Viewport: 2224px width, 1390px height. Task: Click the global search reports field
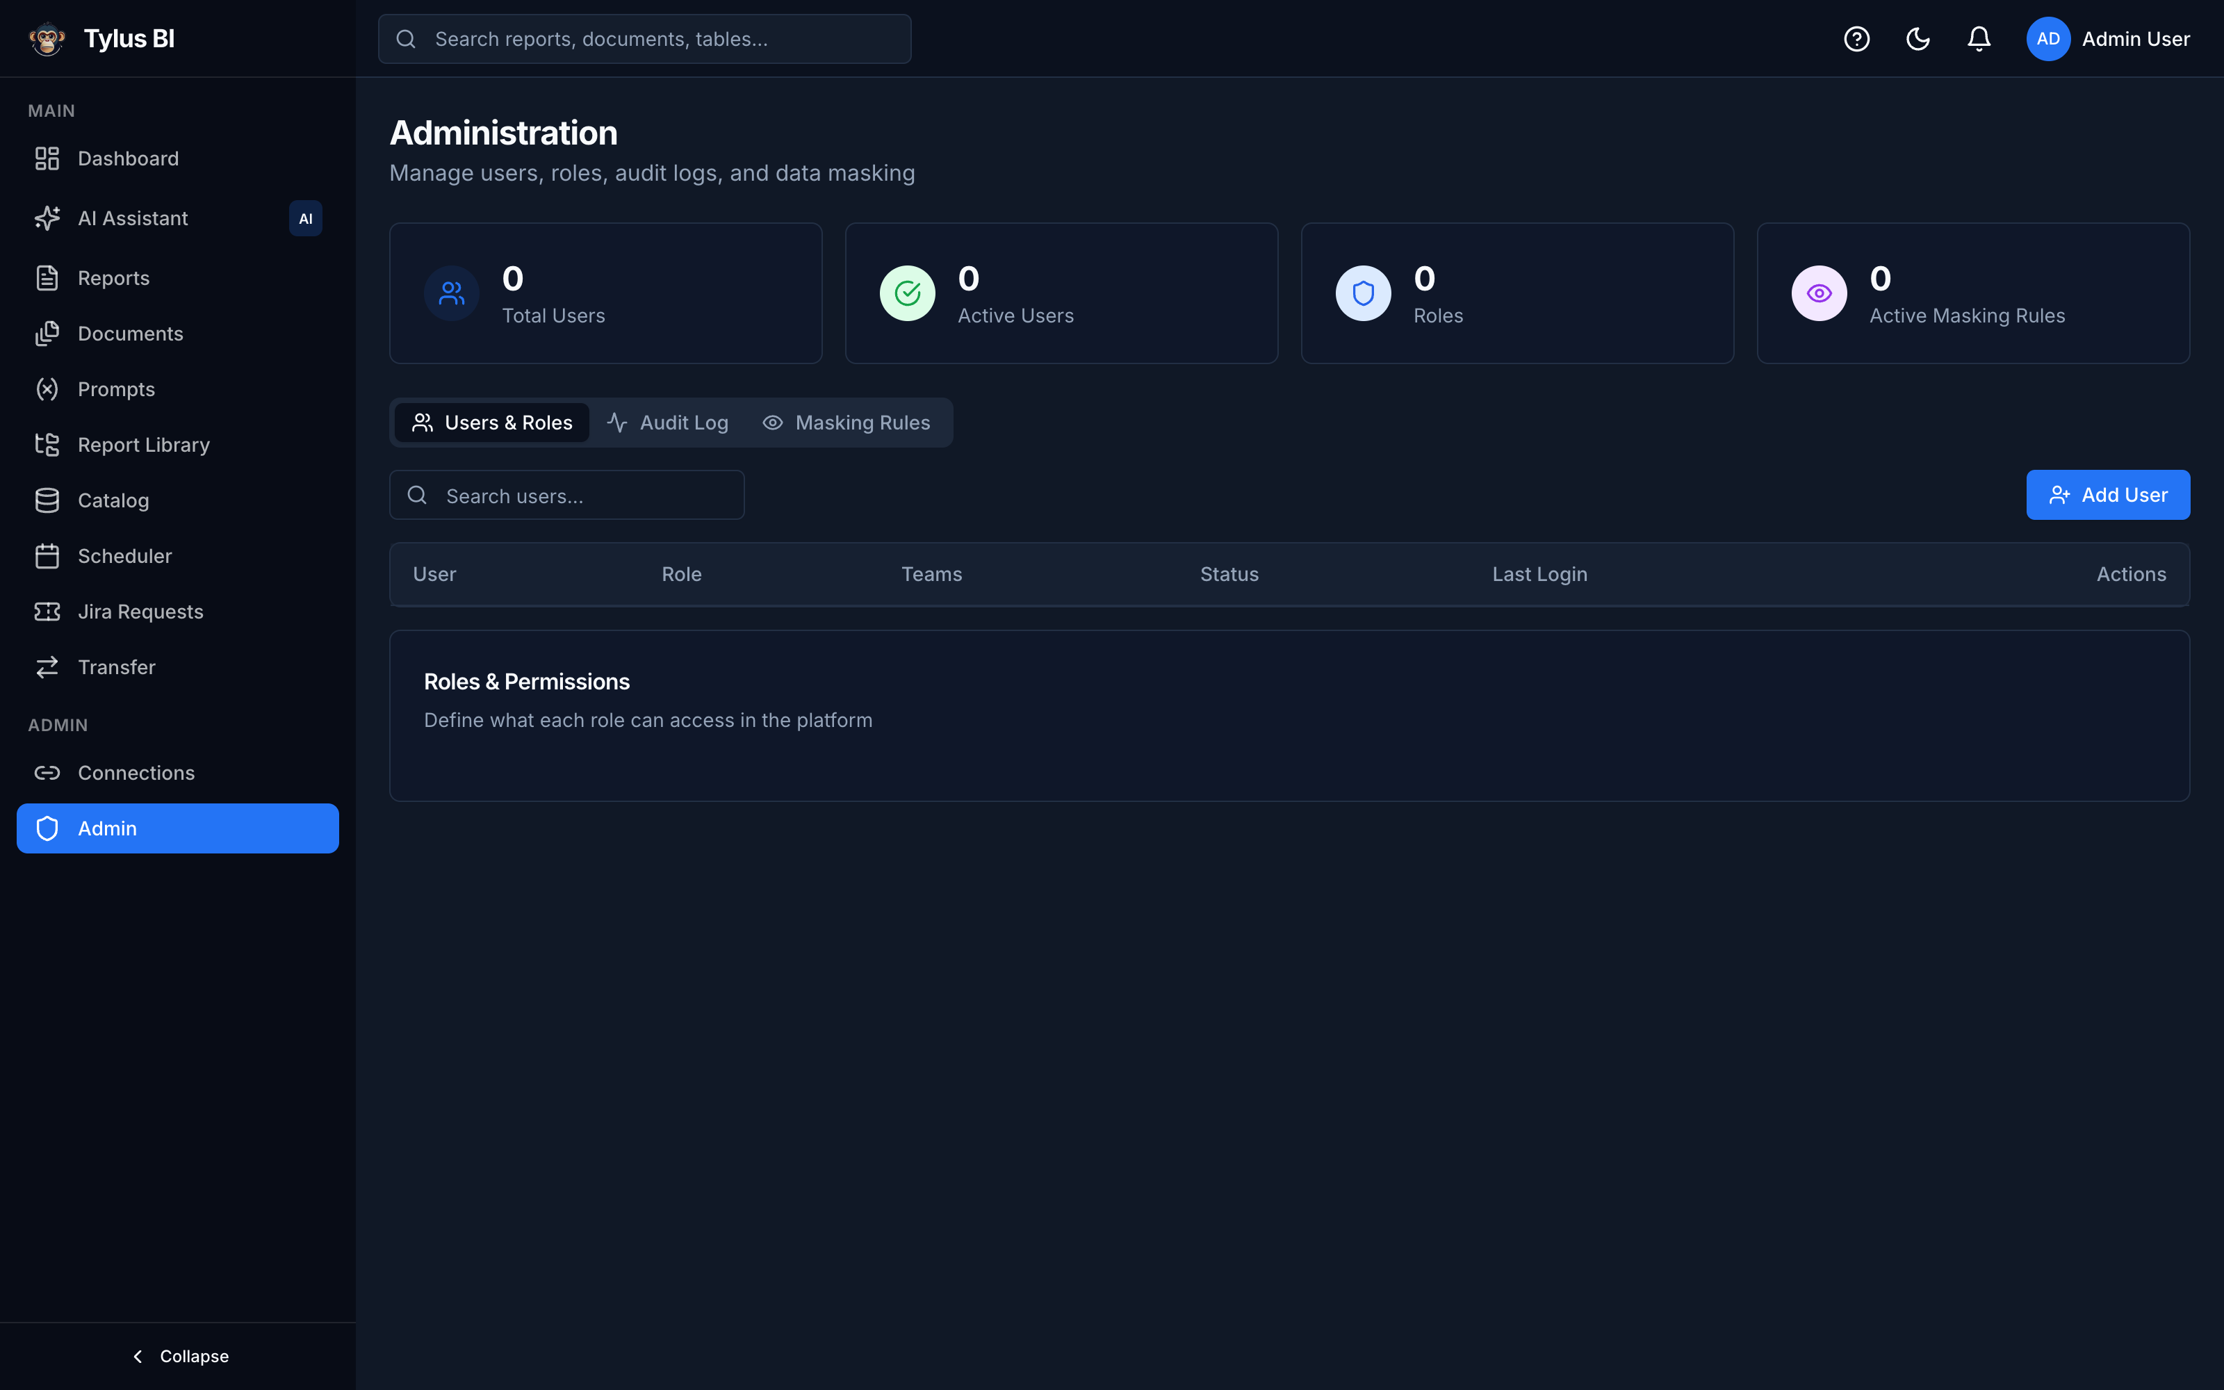(x=644, y=39)
